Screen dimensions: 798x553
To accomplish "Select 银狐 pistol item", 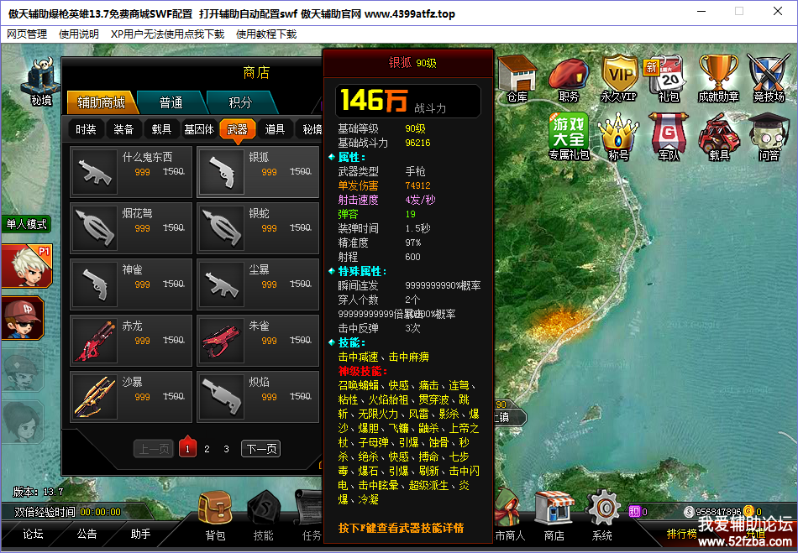I will tap(258, 172).
